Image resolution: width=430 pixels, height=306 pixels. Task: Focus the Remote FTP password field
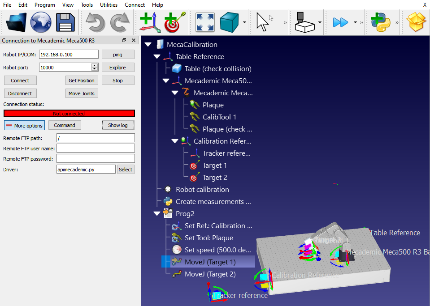[x=96, y=158]
